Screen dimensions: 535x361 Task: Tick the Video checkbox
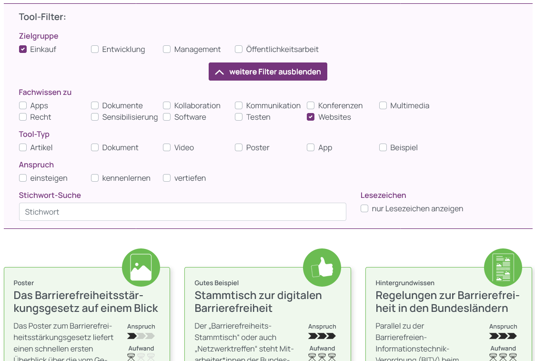coord(167,147)
